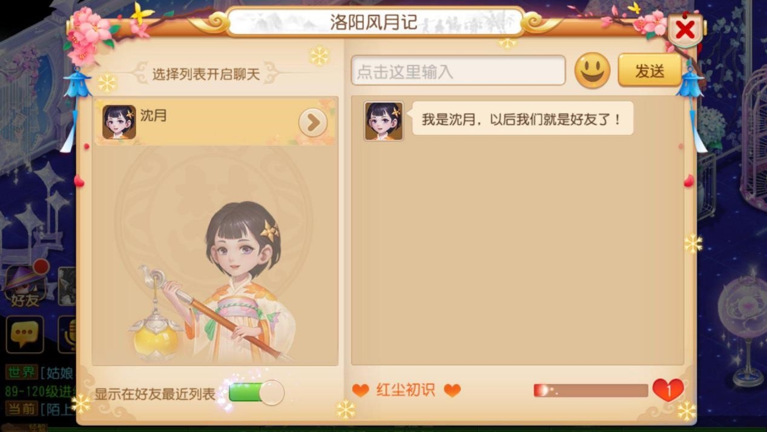Toggle 显示在好友最近列表 switch off
The width and height of the screenshot is (767, 432).
click(x=256, y=393)
